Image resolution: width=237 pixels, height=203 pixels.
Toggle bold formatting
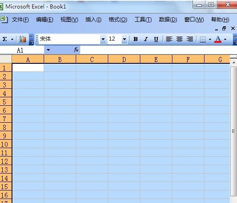click(135, 39)
